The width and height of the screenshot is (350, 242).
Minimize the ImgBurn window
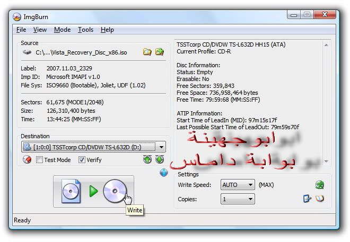[294, 15]
